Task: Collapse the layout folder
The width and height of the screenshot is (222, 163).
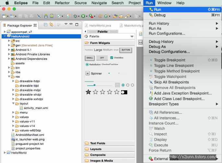Action: pos(13,103)
